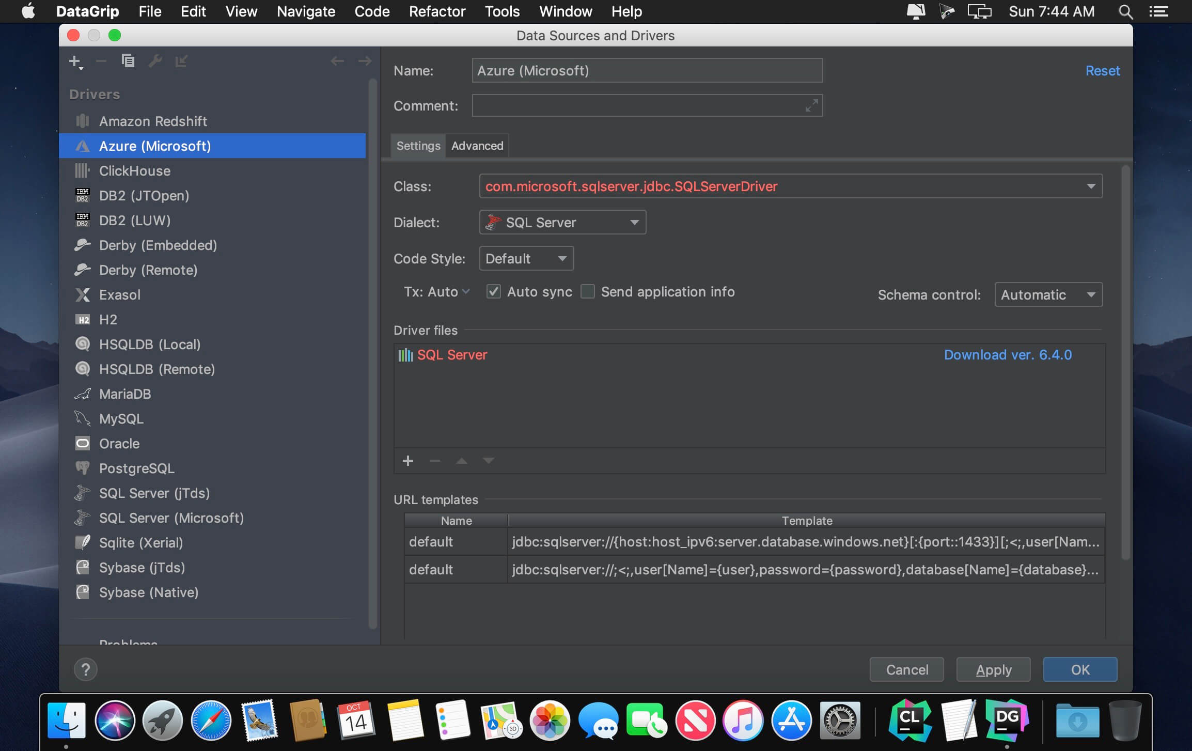
Task: Open the help question mark button
Action: click(x=86, y=669)
